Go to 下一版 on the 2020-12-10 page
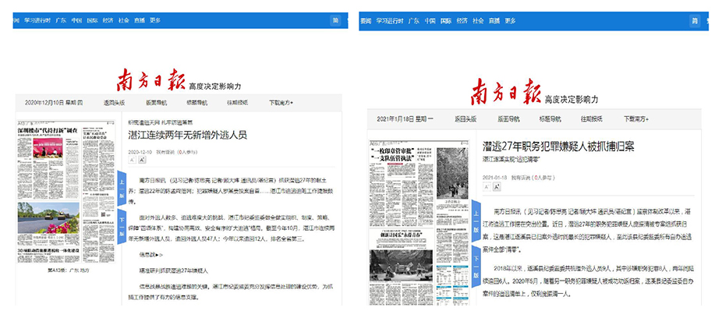 [122, 227]
